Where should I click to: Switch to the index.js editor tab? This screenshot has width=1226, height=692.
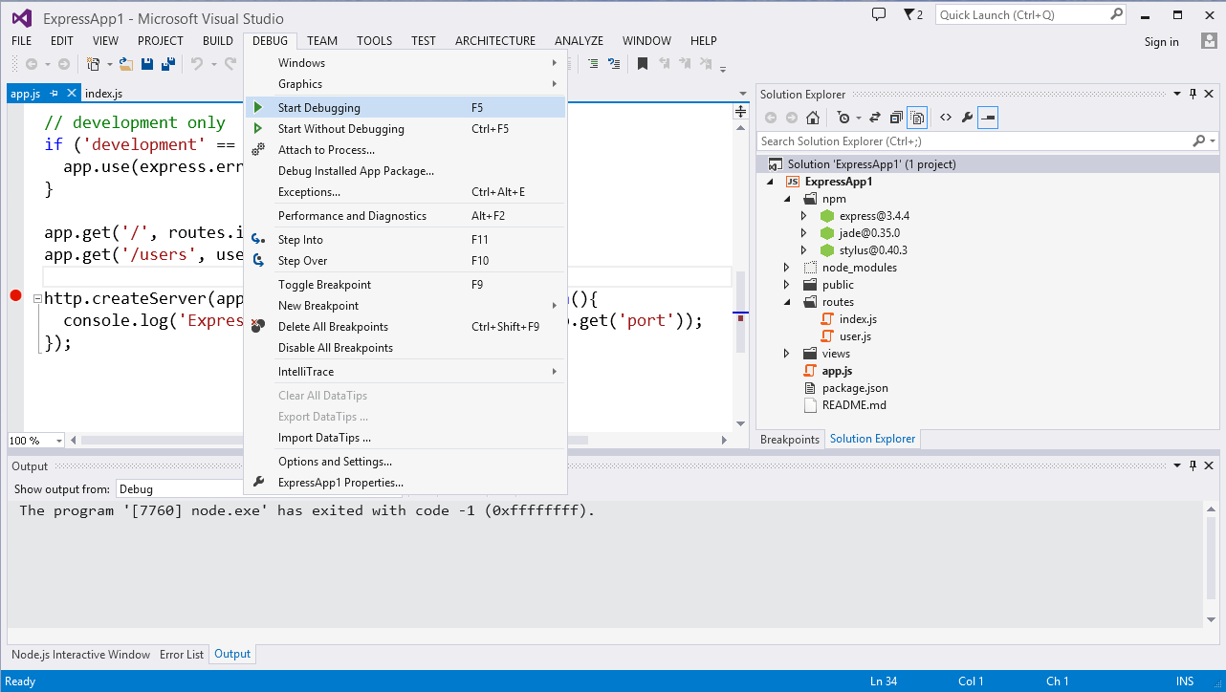(x=102, y=93)
